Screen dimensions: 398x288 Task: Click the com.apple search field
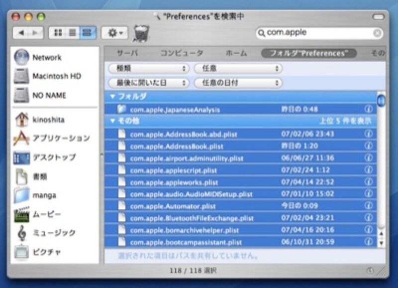click(x=319, y=33)
